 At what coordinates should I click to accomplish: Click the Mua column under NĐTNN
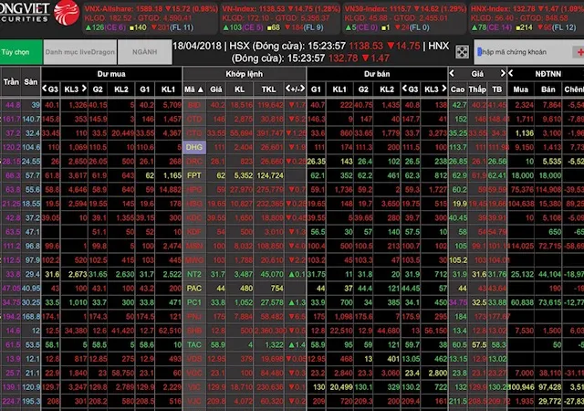coord(520,90)
